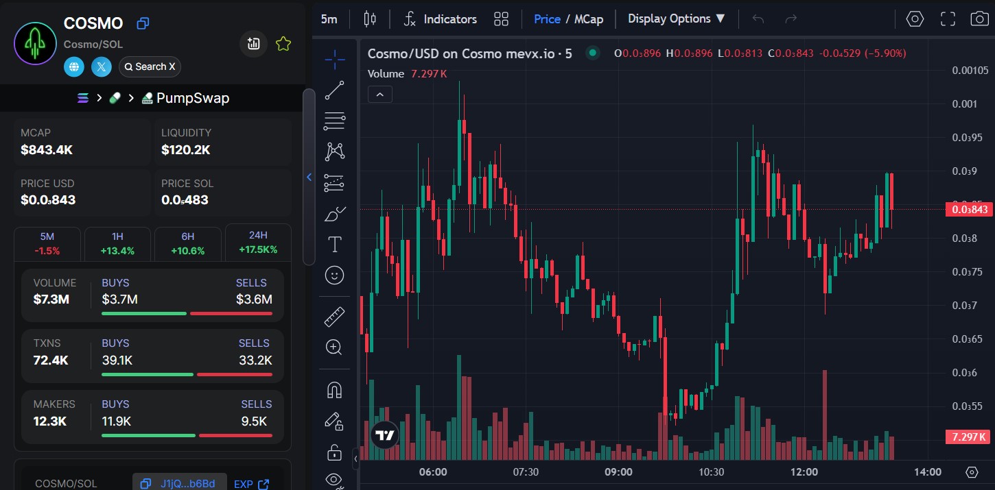This screenshot has height=490, width=995.
Task: Open the EXP explorer link
Action: pos(251,484)
